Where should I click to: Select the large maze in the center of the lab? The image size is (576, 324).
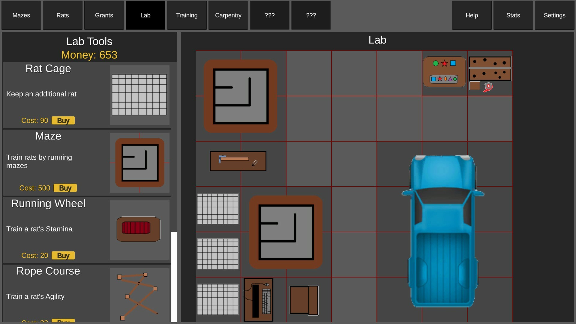coord(285,232)
